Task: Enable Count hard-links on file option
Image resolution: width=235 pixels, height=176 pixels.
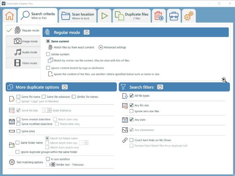Action: 132,140
